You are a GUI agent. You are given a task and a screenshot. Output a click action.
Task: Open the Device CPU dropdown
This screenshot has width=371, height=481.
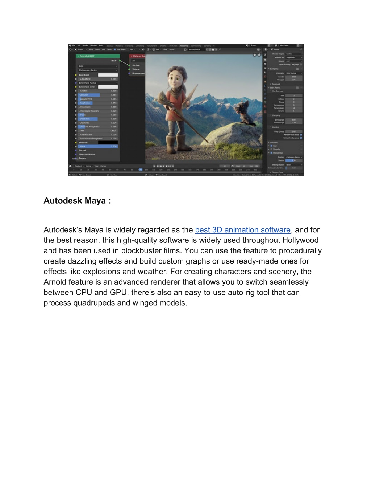(x=294, y=61)
